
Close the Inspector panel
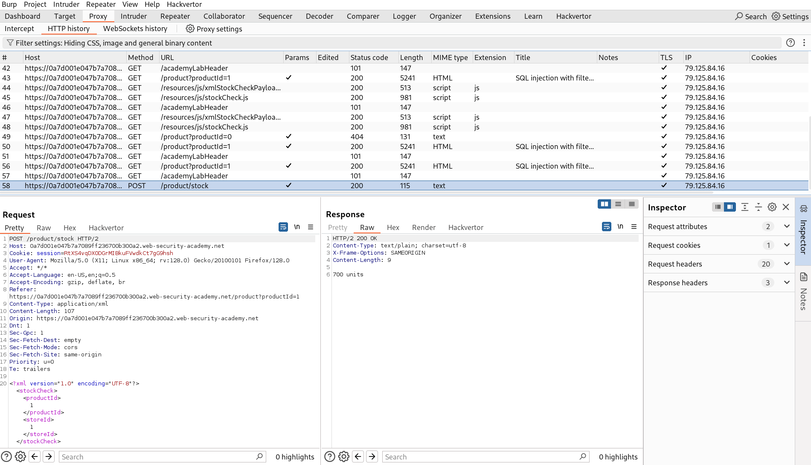point(786,207)
